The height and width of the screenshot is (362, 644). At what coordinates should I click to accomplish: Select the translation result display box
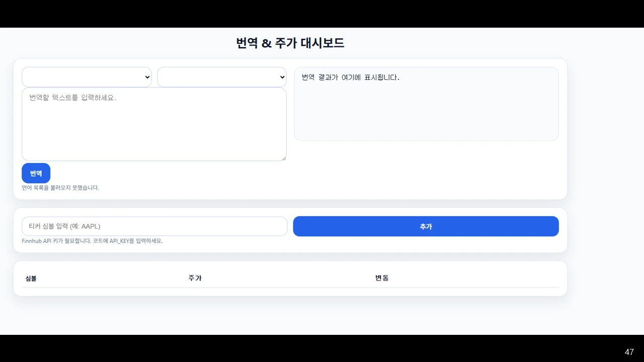[x=426, y=103]
